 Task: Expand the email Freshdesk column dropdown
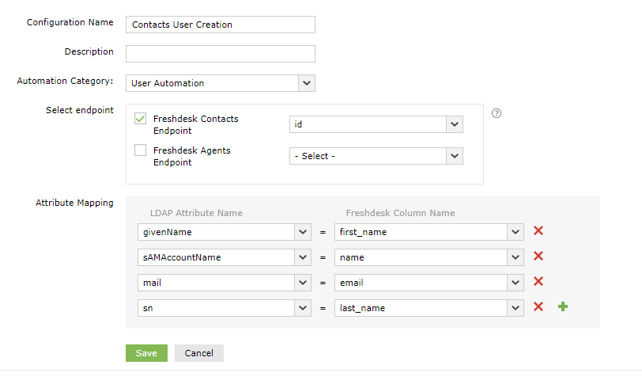515,283
